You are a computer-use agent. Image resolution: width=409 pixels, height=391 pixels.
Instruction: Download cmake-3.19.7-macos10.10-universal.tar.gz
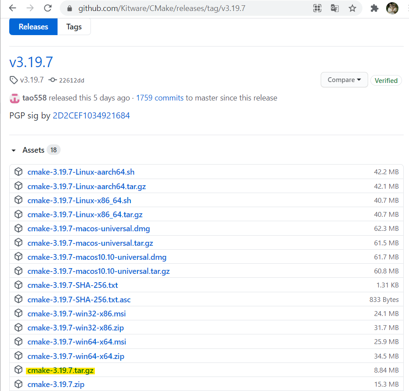pyautogui.click(x=98, y=271)
